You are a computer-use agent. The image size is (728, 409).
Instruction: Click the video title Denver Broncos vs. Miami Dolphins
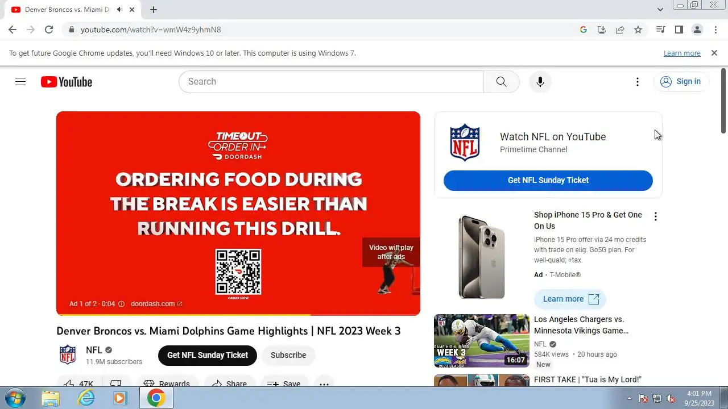point(229,331)
